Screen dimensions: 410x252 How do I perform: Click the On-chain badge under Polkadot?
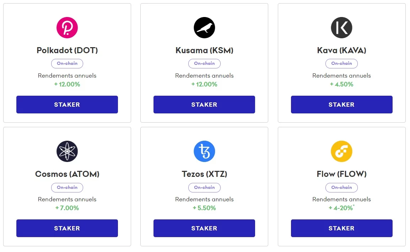[67, 63]
